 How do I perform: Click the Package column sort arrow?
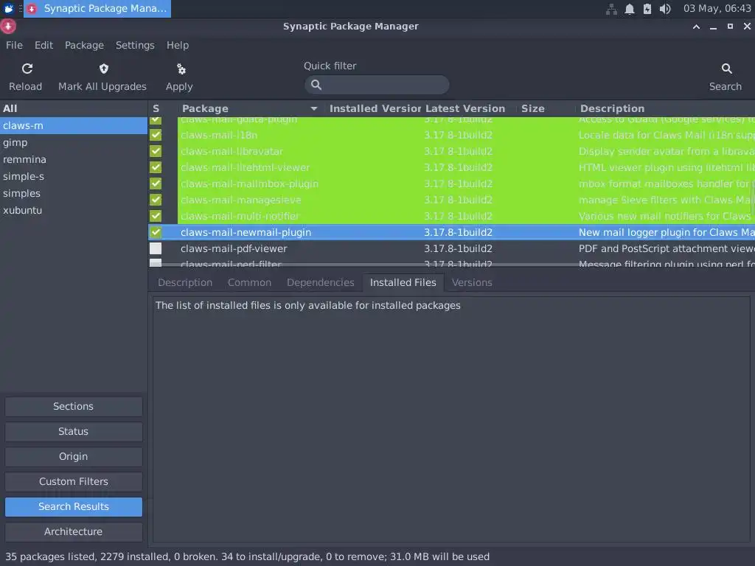click(314, 109)
